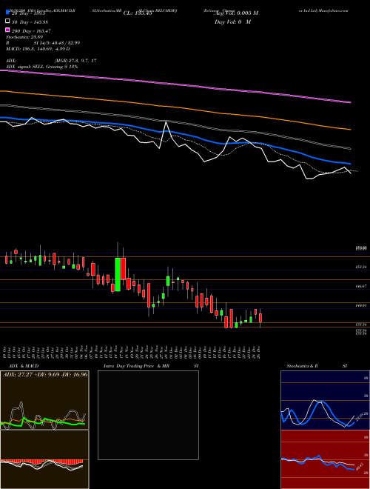Click the blue 20 Day legend swatch
The height and width of the screenshot is (489, 370).
[x=8, y=13]
